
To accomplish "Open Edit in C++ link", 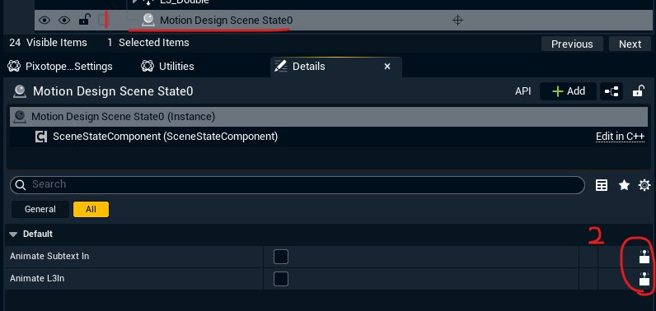I will click(x=620, y=137).
